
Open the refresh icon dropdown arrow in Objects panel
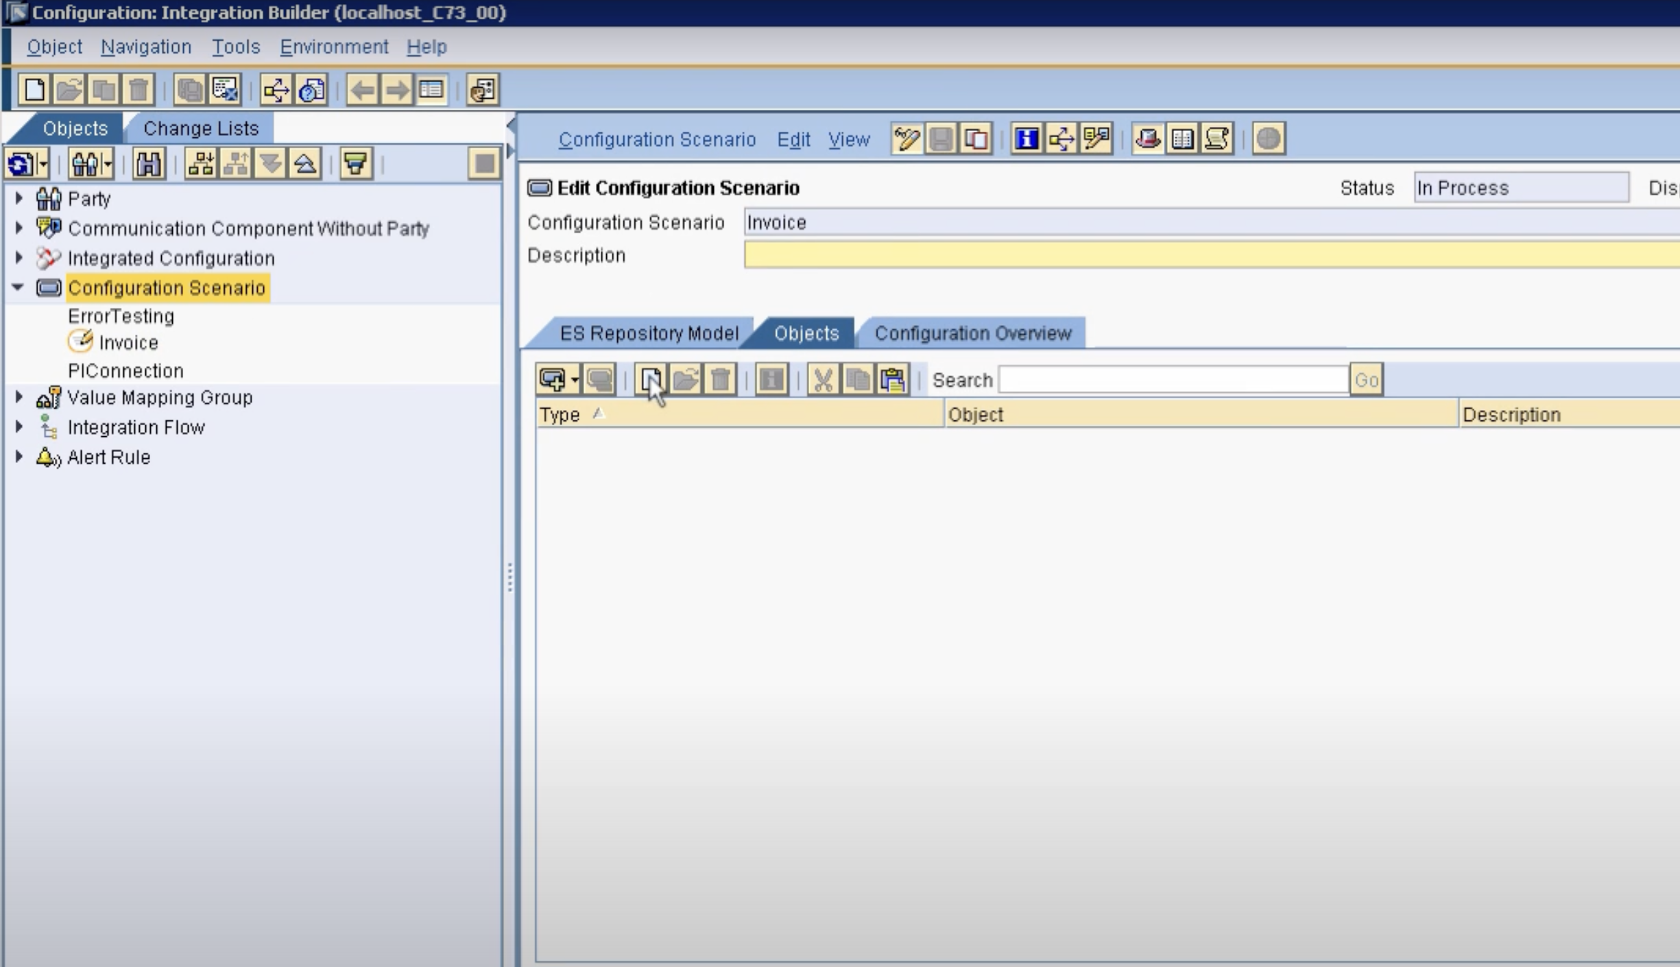[43, 165]
